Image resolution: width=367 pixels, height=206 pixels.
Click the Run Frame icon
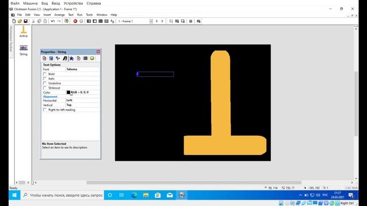click(81, 21)
